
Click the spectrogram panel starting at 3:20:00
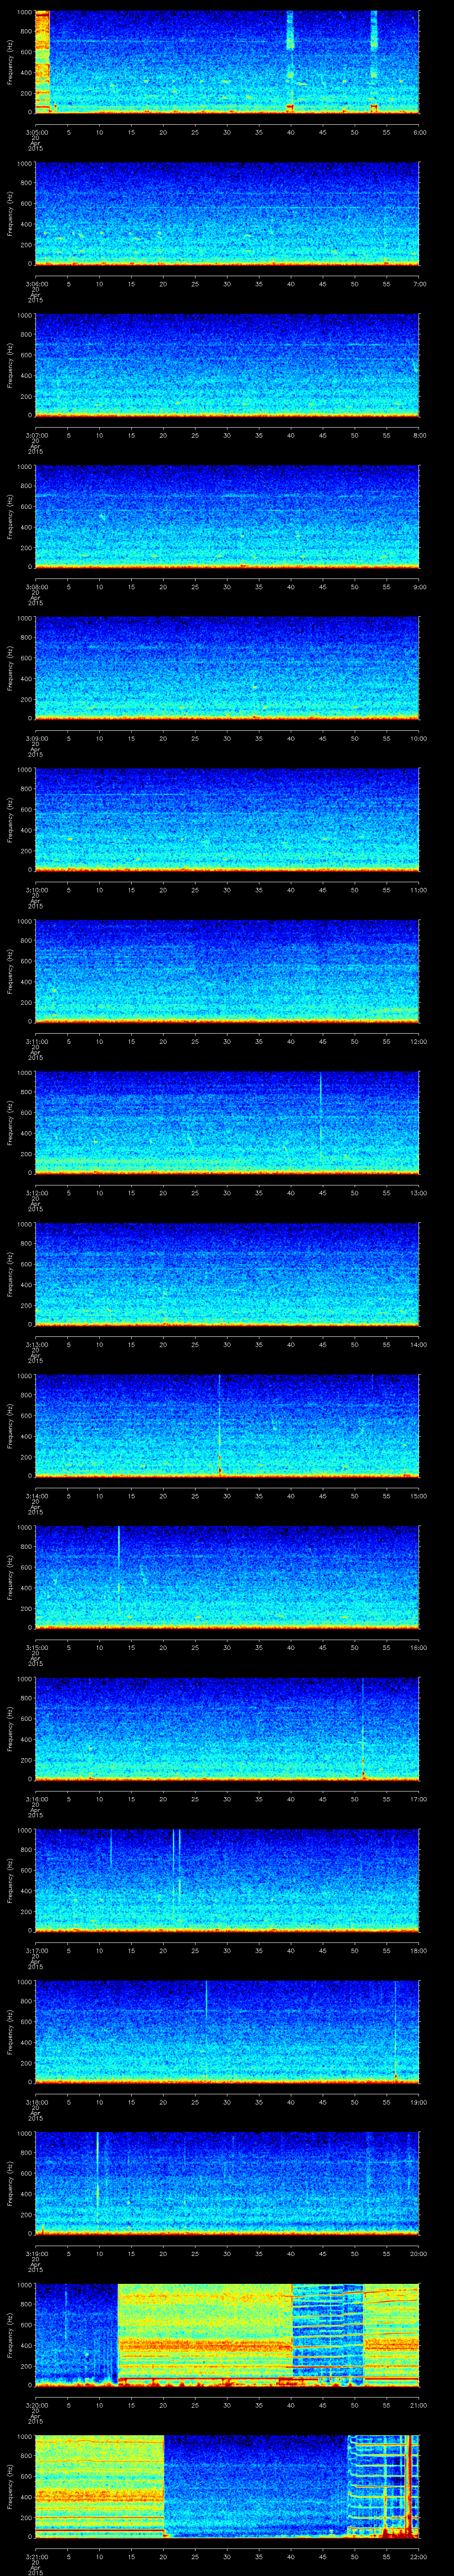point(227,2335)
